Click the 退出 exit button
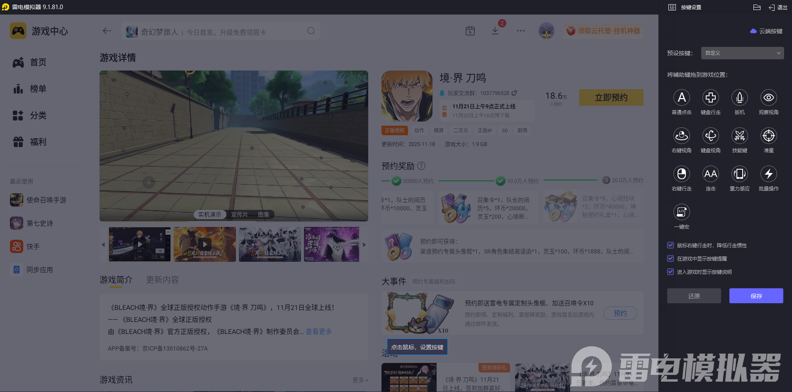This screenshot has height=392, width=792. (778, 7)
